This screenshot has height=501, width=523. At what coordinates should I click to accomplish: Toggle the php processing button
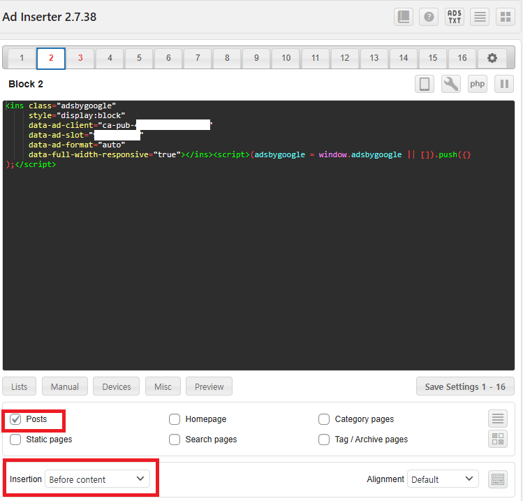[x=478, y=85]
